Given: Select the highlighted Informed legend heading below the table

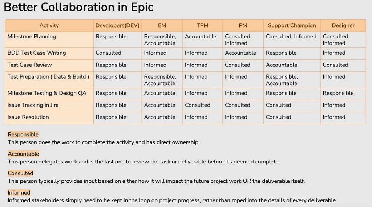Looking at the screenshot, I should (19, 192).
